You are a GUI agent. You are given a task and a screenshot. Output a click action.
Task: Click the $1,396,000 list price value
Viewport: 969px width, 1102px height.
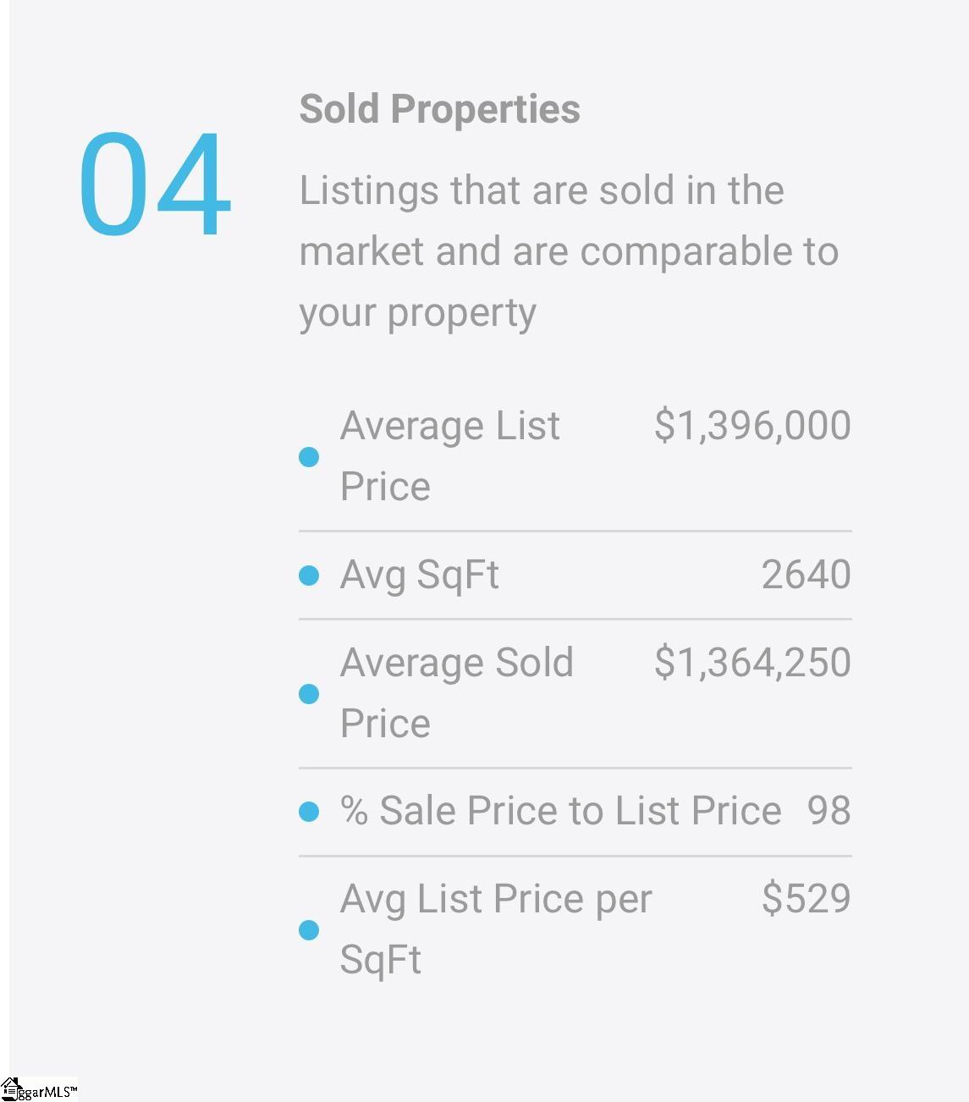click(752, 425)
